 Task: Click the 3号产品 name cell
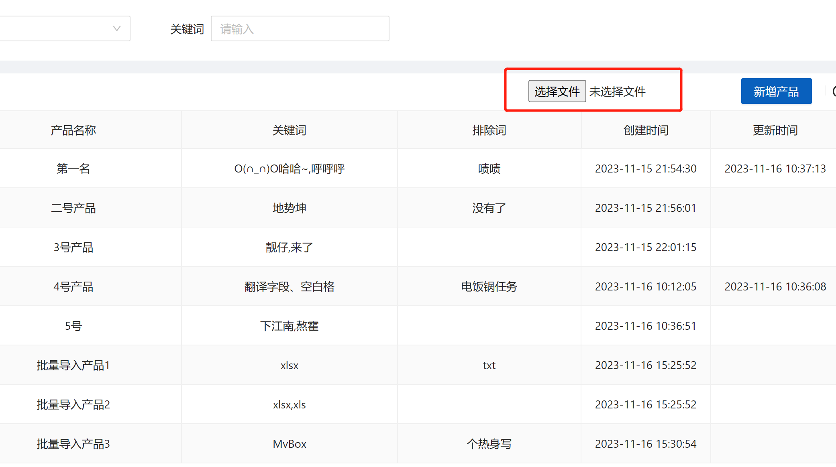pyautogui.click(x=73, y=248)
